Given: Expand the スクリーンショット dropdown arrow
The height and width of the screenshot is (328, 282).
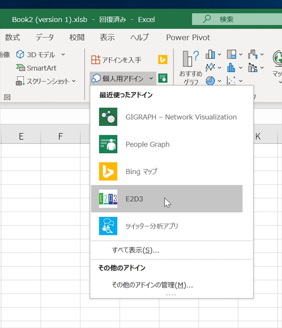Looking at the screenshot, I should [74, 81].
